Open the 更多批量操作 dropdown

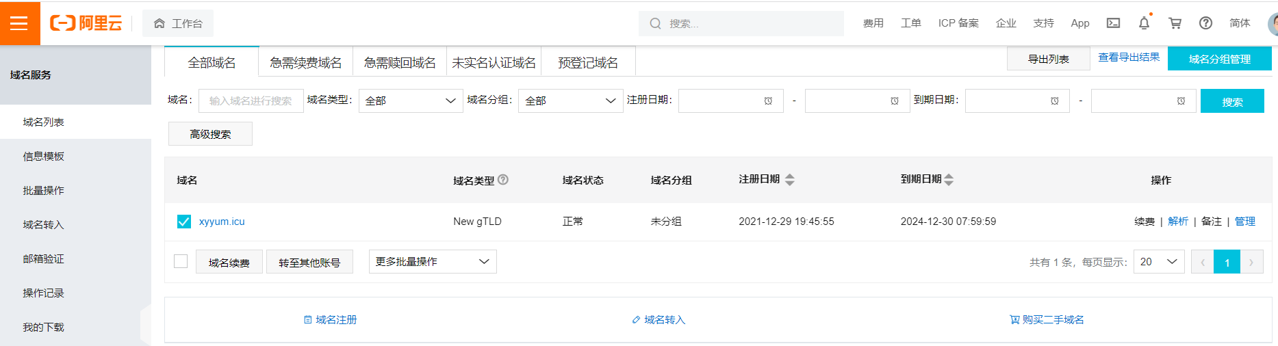[x=433, y=261]
